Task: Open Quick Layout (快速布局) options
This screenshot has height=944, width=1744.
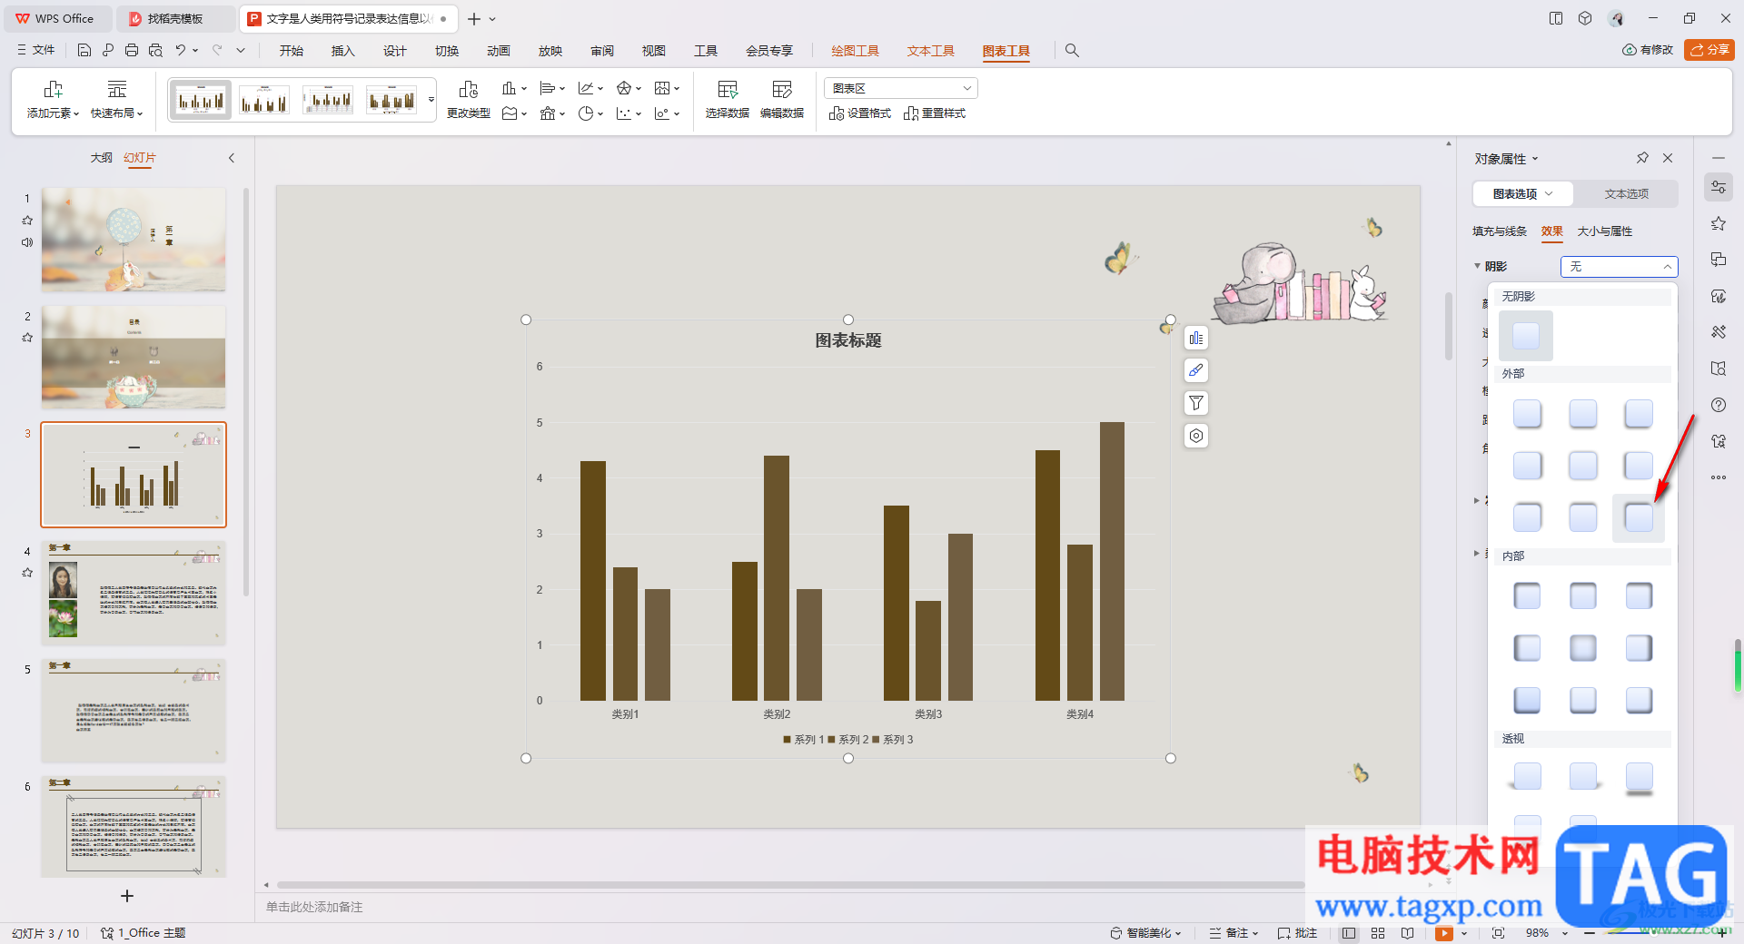Action: pyautogui.click(x=117, y=100)
